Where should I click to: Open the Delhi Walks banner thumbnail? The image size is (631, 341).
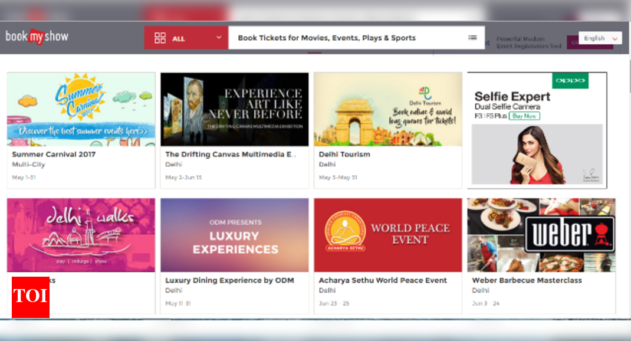[81, 235]
